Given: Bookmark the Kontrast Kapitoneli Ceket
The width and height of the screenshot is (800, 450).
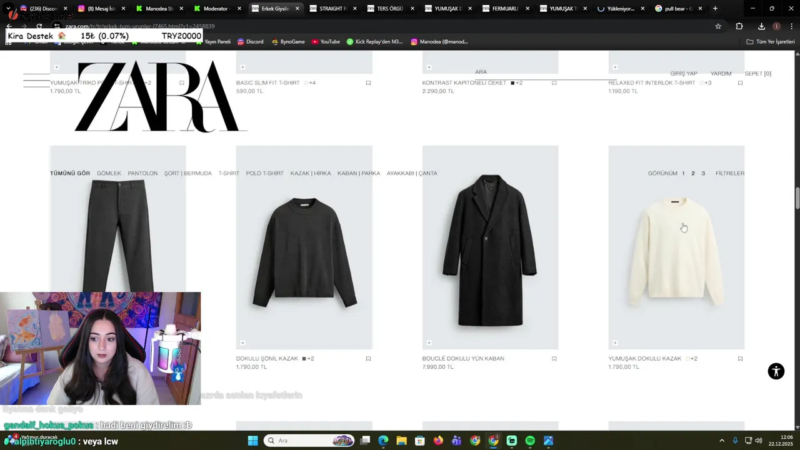Looking at the screenshot, I should pos(554,82).
